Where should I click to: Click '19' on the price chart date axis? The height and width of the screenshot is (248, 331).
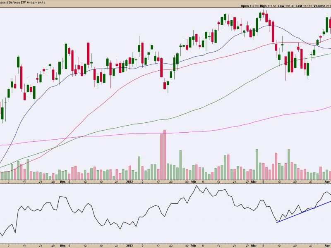point(101,181)
